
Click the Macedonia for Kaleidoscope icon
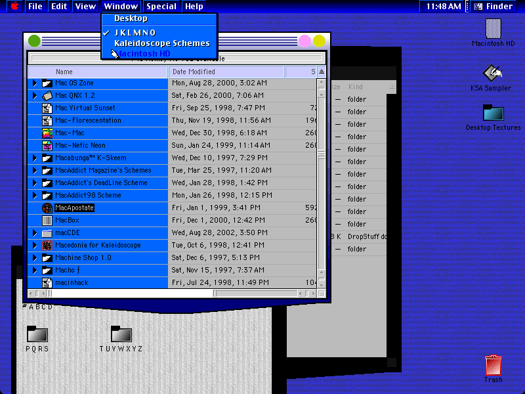(47, 245)
